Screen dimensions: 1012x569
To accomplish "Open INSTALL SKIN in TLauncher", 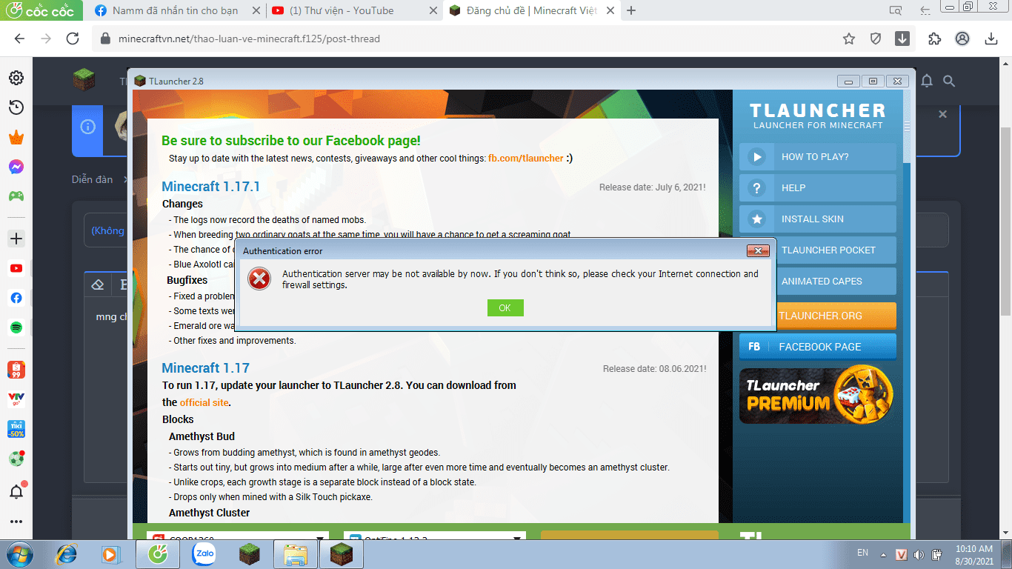I will coord(818,219).
